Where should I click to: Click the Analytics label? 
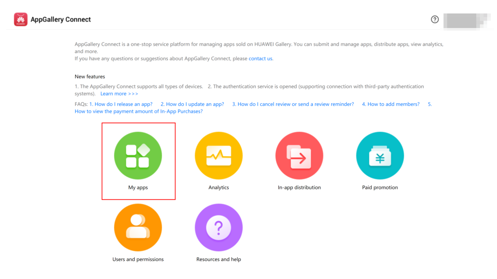point(219,188)
